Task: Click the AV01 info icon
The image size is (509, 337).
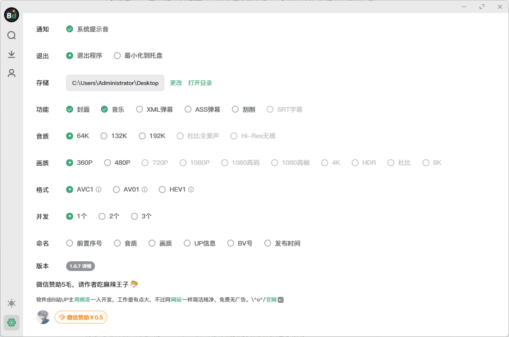Action: coord(144,189)
